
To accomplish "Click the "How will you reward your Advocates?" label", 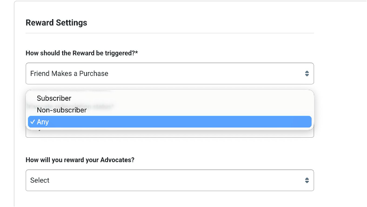I will 80,160.
